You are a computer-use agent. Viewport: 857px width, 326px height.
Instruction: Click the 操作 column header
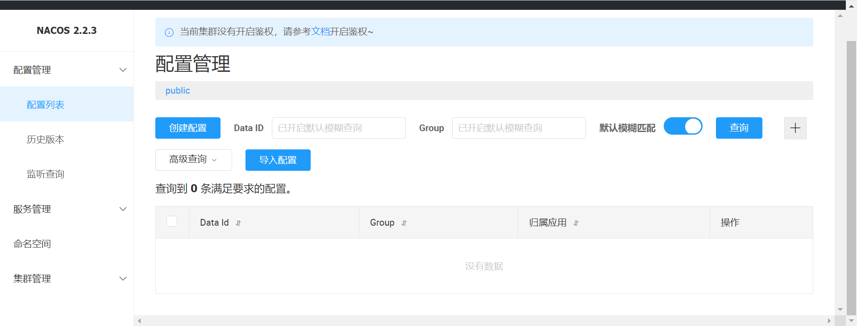730,223
